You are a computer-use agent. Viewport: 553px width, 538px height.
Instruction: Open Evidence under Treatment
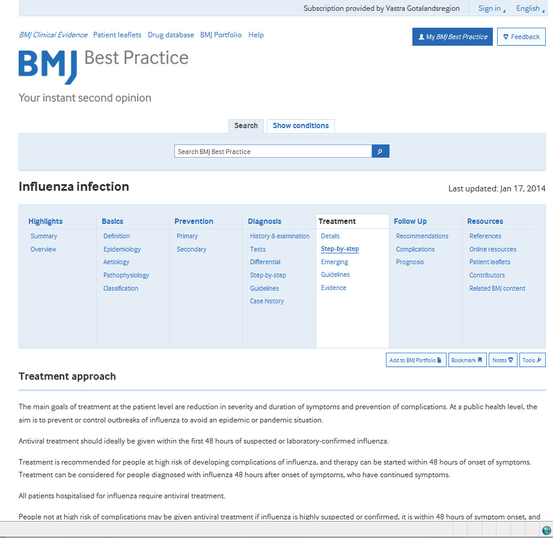pyautogui.click(x=334, y=288)
